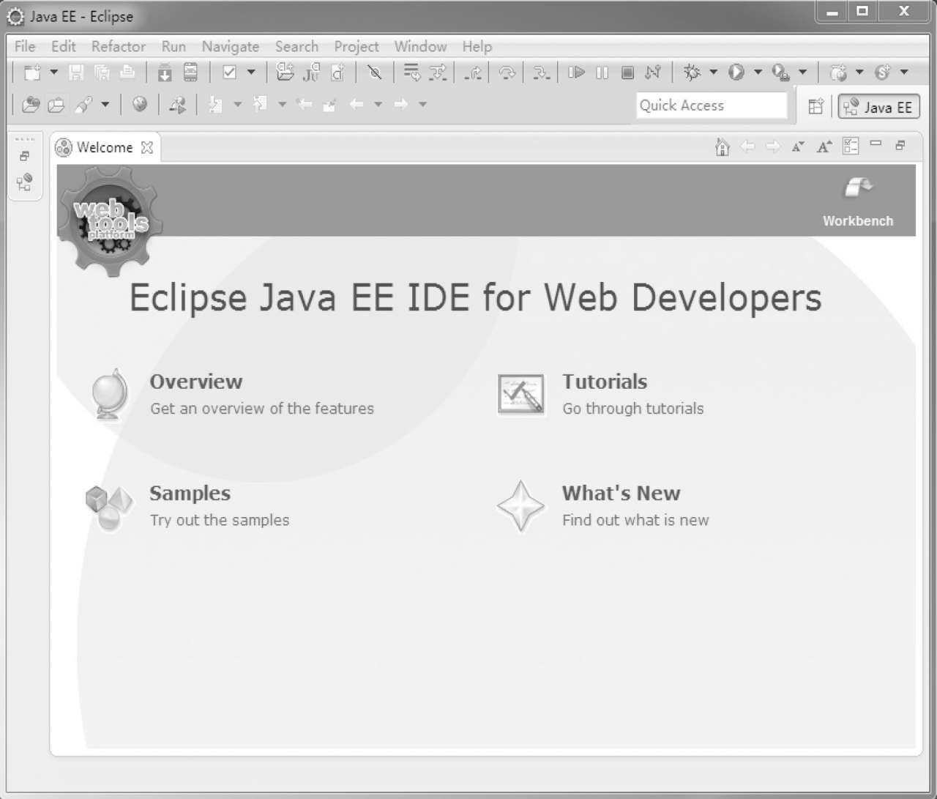Open the Run dropdown arrow

(x=758, y=73)
